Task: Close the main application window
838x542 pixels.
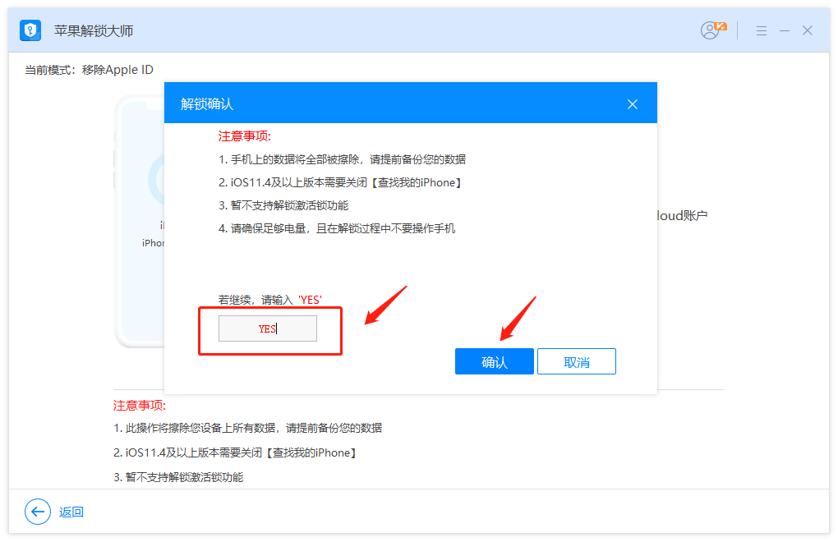Action: 808,30
